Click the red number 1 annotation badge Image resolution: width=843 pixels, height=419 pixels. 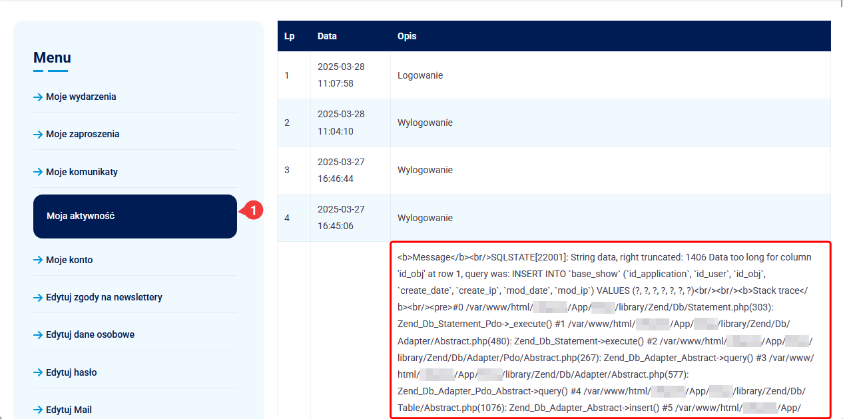tap(253, 210)
